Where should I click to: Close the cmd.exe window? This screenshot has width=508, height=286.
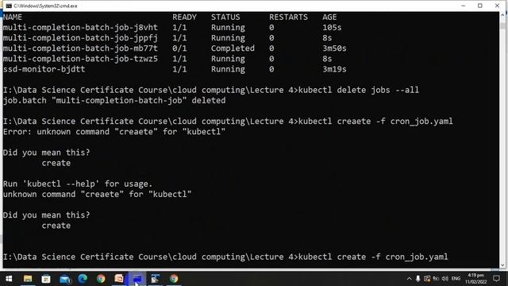[x=497, y=6]
